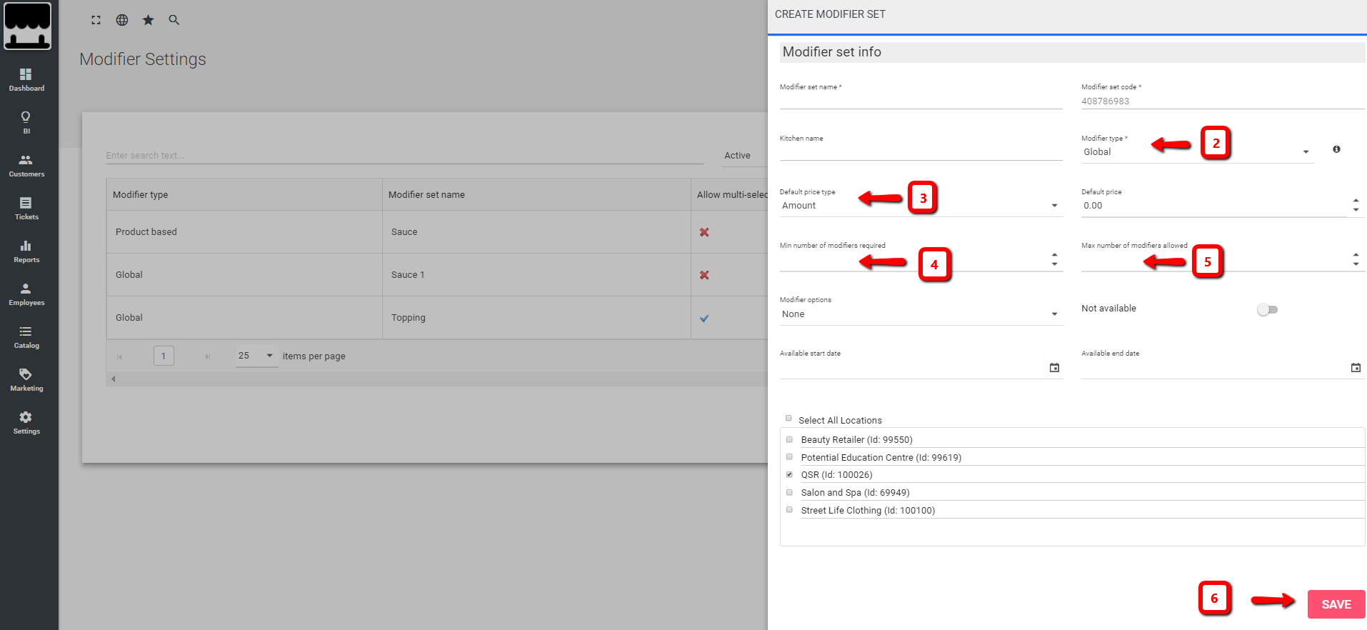Click the Kitchen name field

coord(921,152)
